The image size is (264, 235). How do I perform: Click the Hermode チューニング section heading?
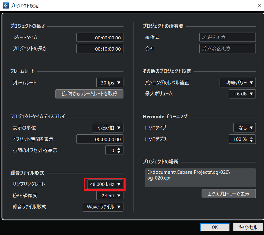[x=165, y=117]
